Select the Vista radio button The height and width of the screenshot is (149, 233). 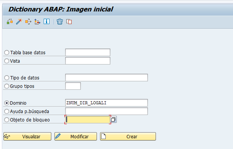pos(7,61)
